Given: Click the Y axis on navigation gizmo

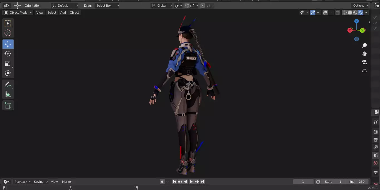Looking at the screenshot, I should (362, 30).
